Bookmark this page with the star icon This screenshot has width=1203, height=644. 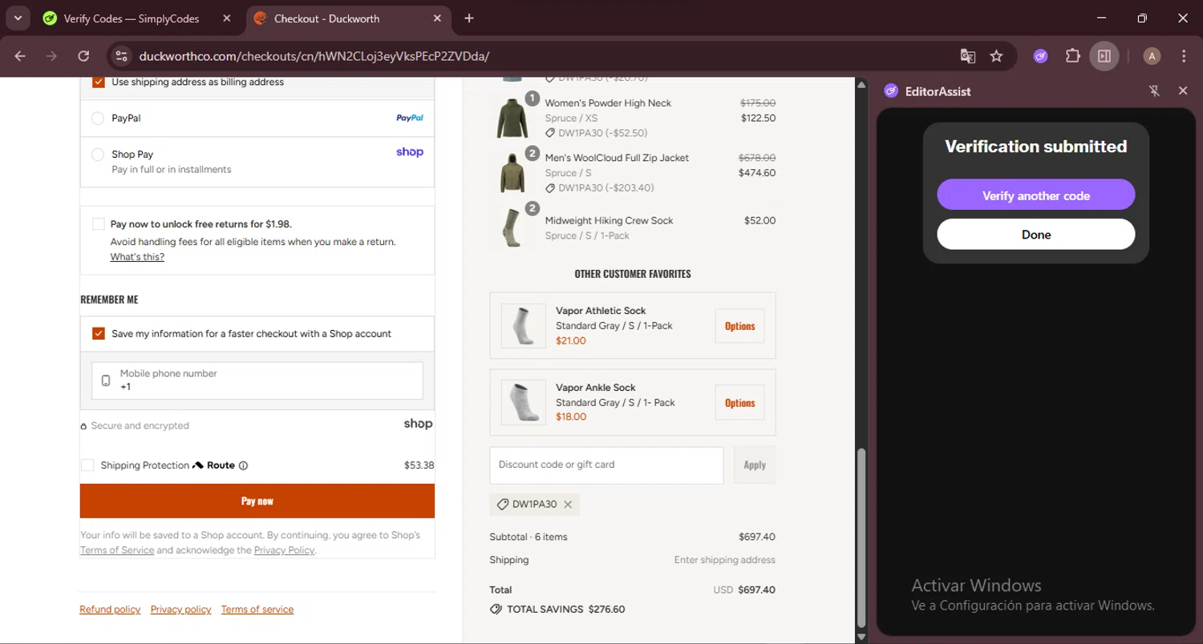click(996, 56)
